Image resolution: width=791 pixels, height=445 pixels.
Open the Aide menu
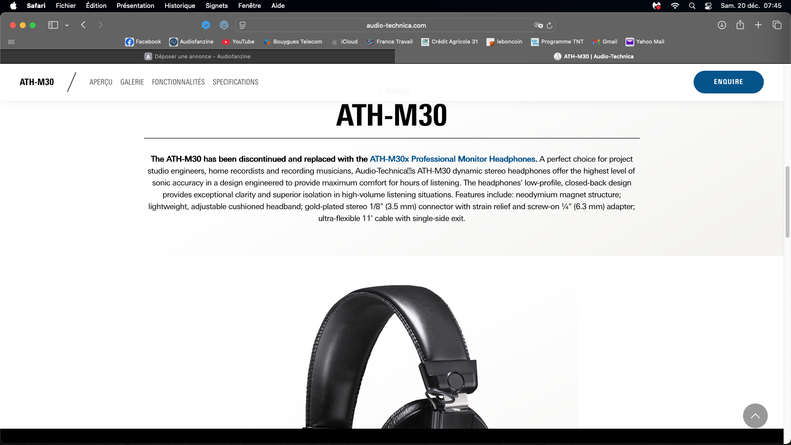tap(278, 5)
